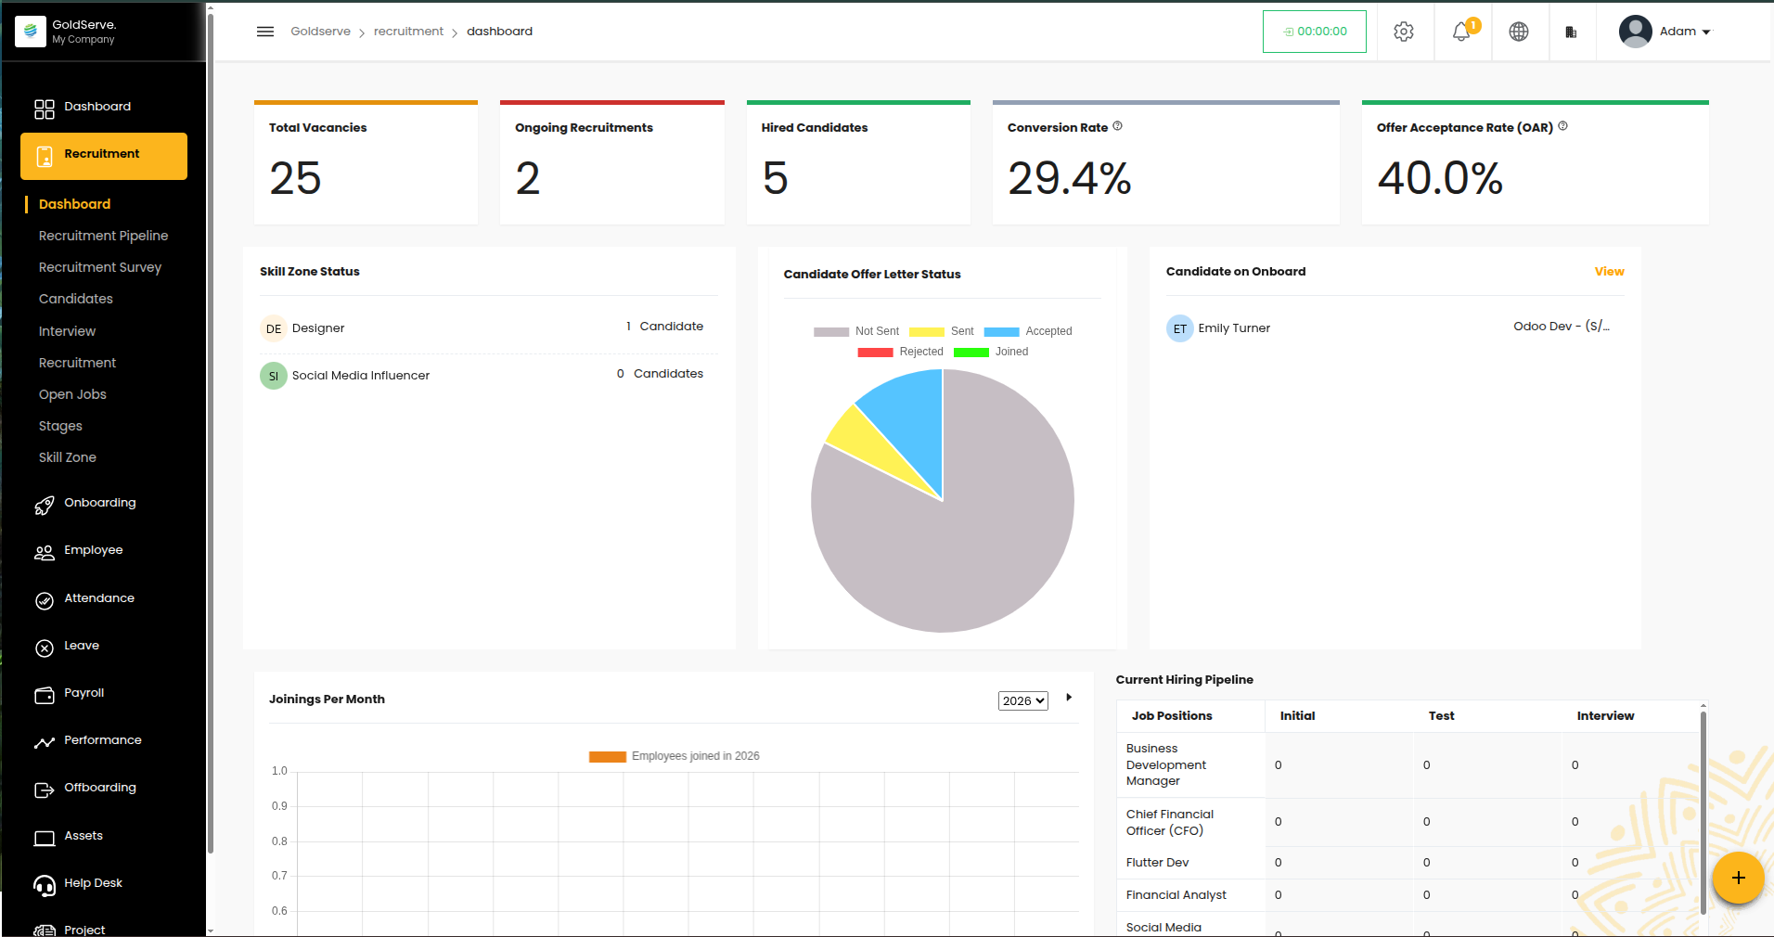
Task: Toggle Joined legend item in pie chart
Action: 991,352
